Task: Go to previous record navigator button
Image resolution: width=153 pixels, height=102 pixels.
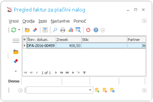Action: point(37,73)
